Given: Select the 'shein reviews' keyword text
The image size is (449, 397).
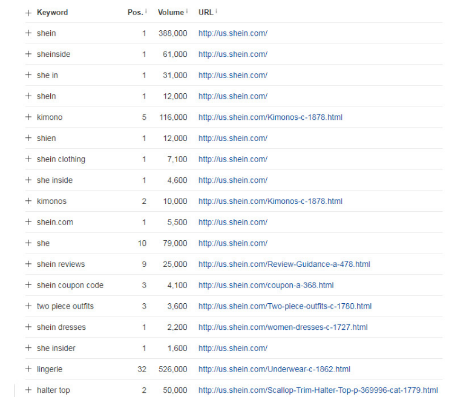Looking at the screenshot, I should [x=61, y=264].
